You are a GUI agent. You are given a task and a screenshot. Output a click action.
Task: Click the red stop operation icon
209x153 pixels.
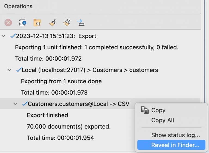8,23
